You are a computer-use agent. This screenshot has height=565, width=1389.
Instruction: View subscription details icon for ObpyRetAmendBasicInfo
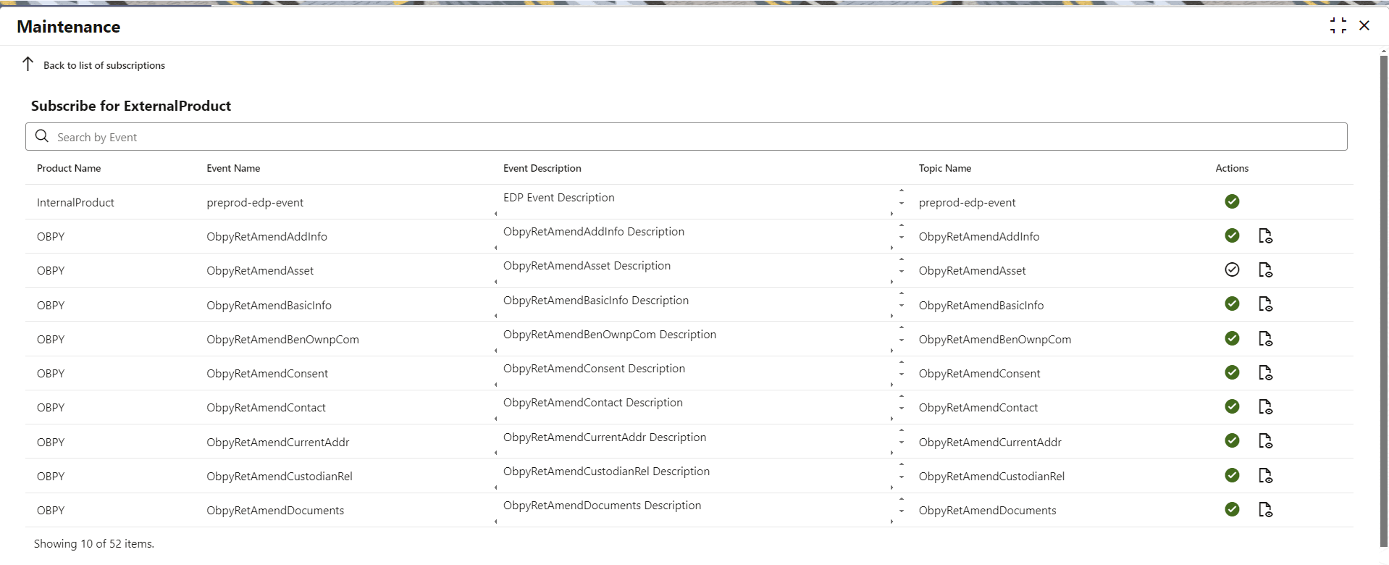(1265, 304)
